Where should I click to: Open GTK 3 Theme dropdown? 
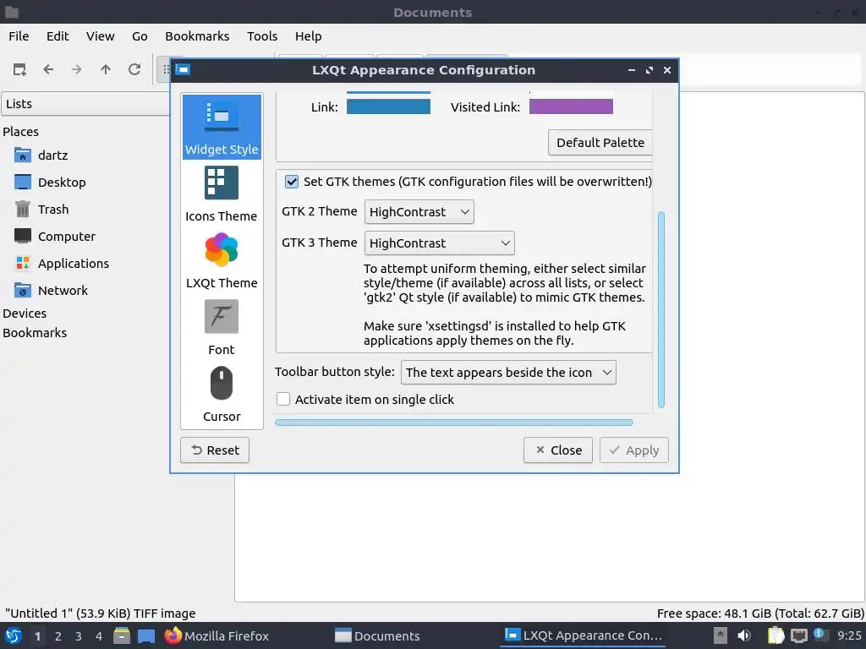[440, 243]
